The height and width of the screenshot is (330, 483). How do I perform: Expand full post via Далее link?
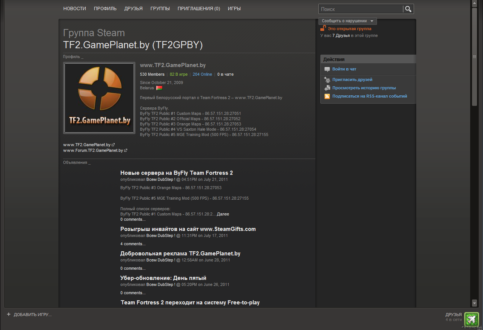(x=223, y=214)
